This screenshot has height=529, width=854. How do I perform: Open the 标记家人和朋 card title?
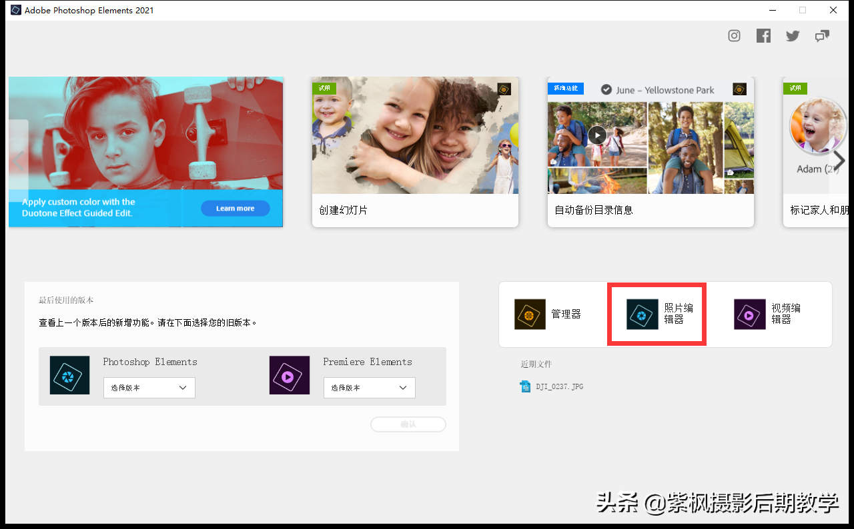click(819, 210)
